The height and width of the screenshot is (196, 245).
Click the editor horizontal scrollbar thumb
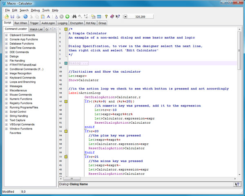[x=72, y=179]
